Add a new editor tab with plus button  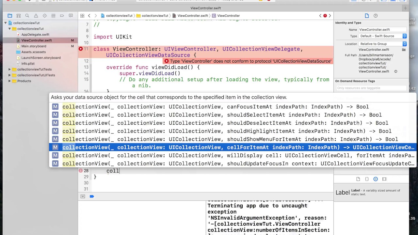point(405,8)
